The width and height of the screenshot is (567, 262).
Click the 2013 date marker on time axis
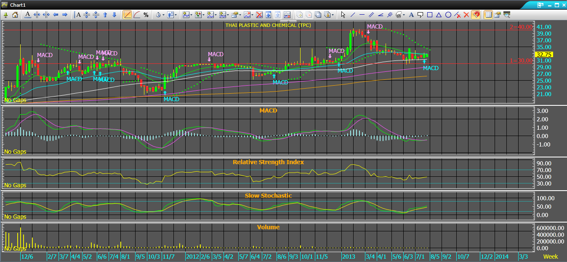[348, 256]
